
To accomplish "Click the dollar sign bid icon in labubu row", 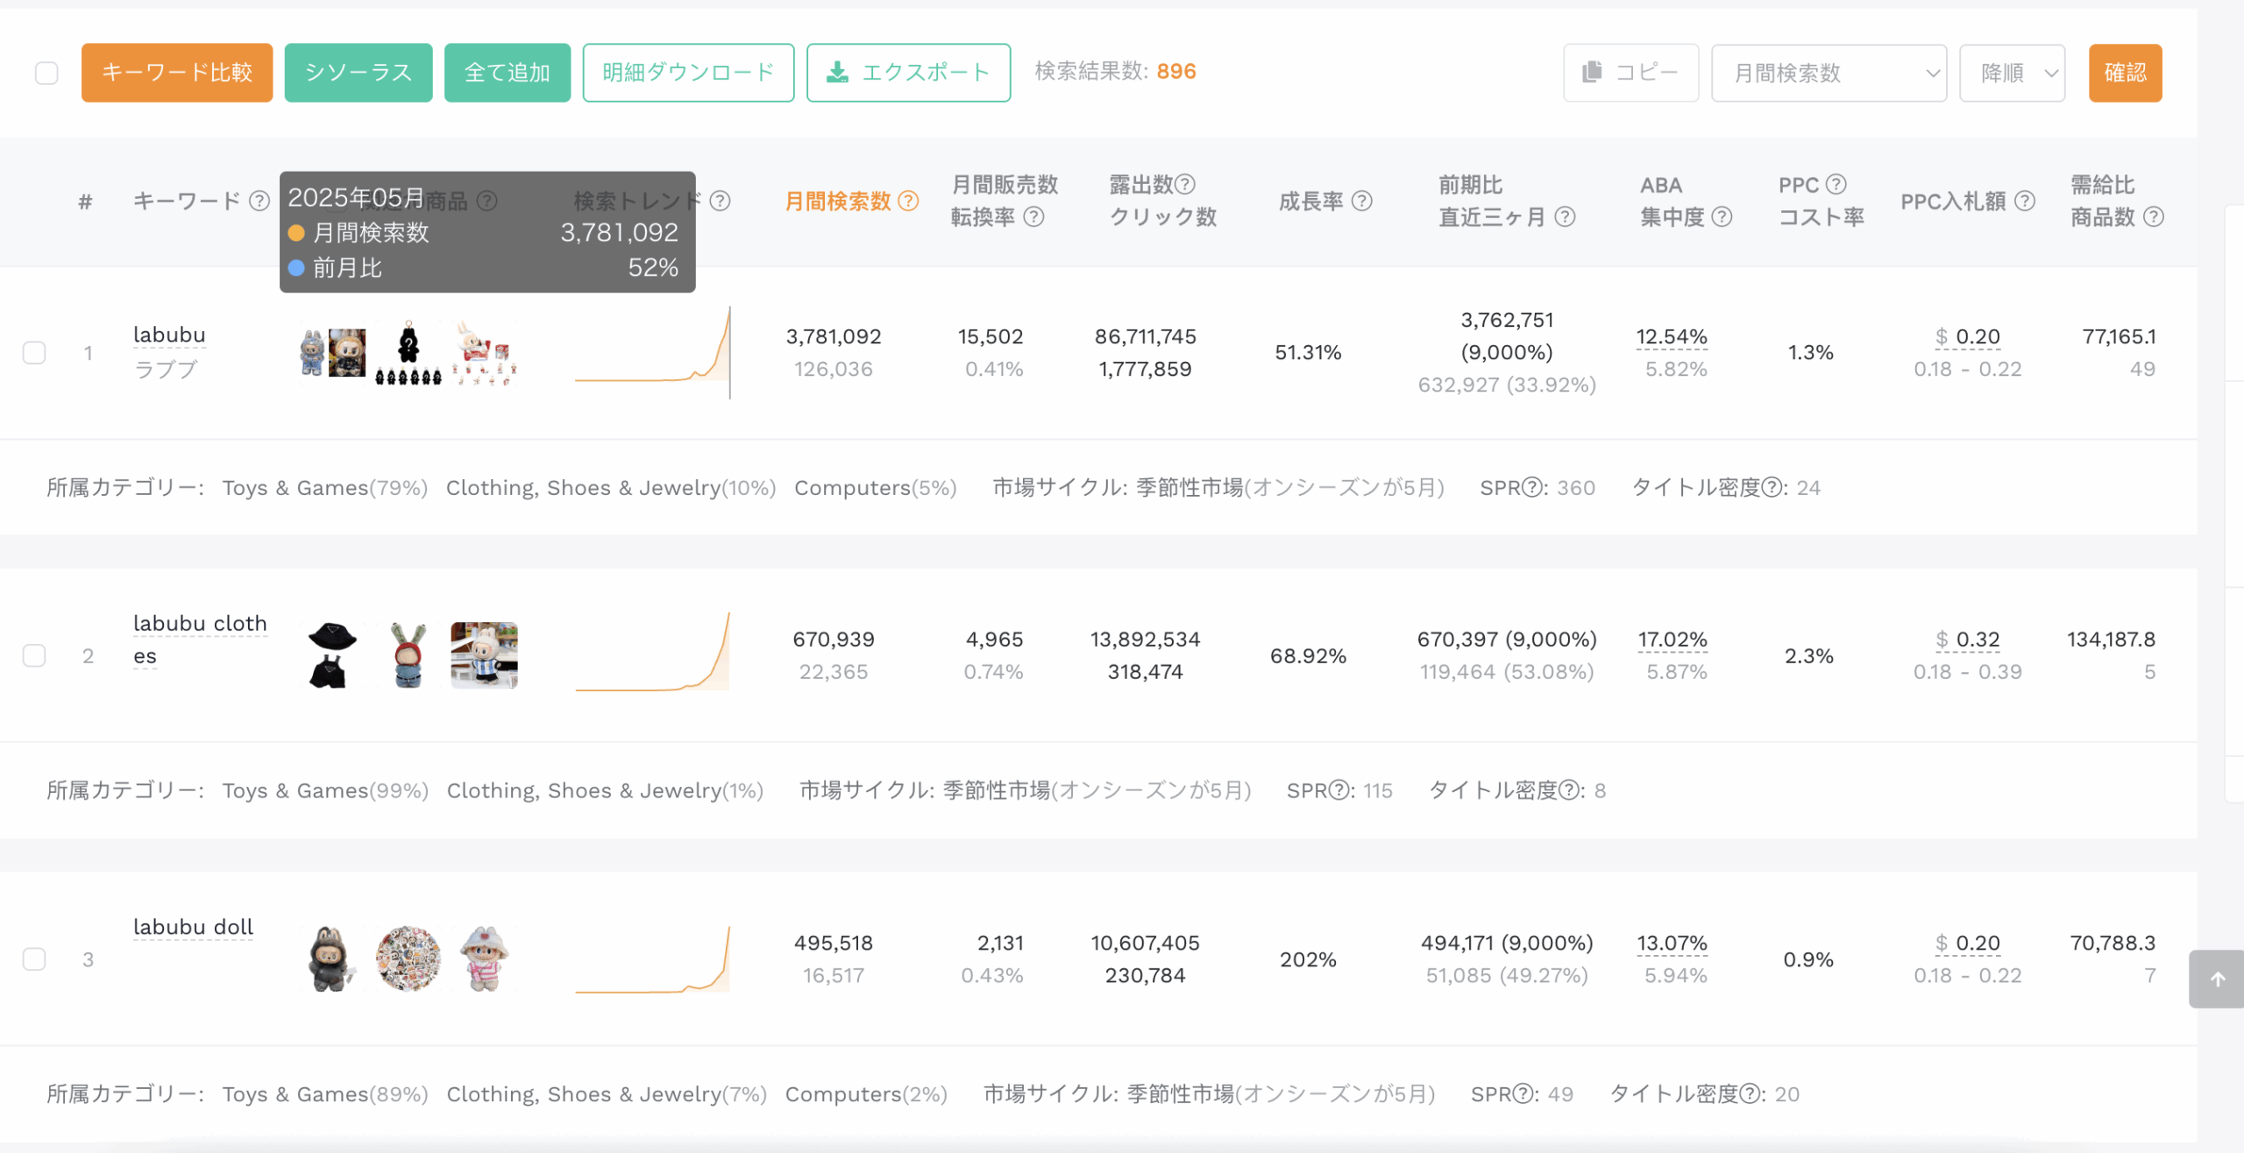I will (1942, 337).
